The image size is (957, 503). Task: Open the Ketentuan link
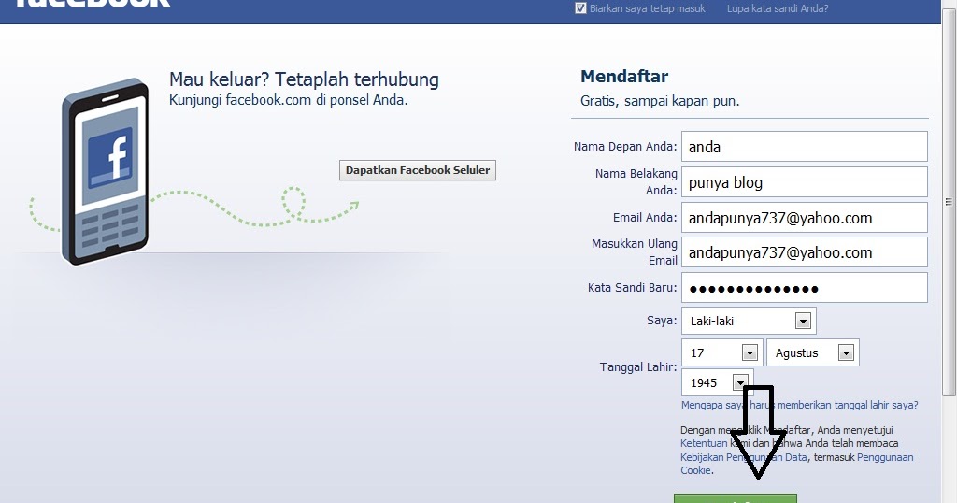704,443
